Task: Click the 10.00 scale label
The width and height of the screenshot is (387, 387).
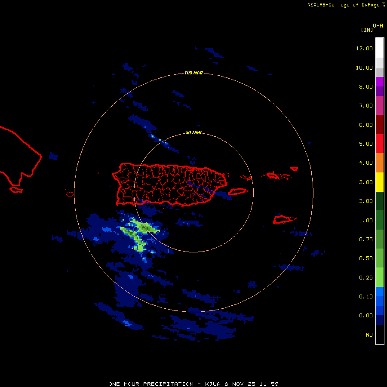Action: (364, 68)
